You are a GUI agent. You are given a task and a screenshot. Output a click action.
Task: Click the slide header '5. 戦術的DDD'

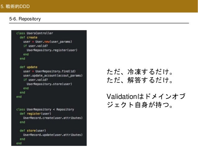pos(15,6)
